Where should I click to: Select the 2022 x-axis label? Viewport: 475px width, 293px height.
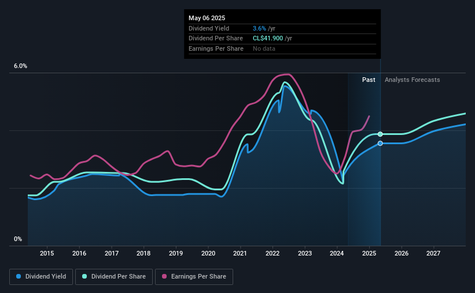(273, 253)
